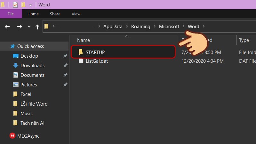
Task: Click the ListGal.dat file icon
Action: click(x=81, y=61)
